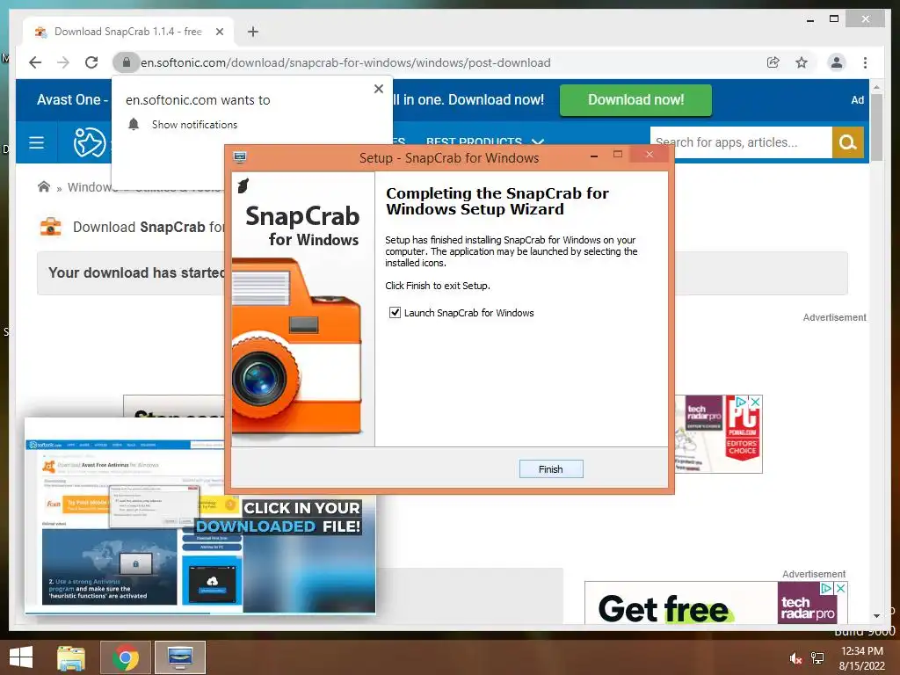Open the Chrome profile avatar
Image resolution: width=900 pixels, height=675 pixels.
coord(837,62)
